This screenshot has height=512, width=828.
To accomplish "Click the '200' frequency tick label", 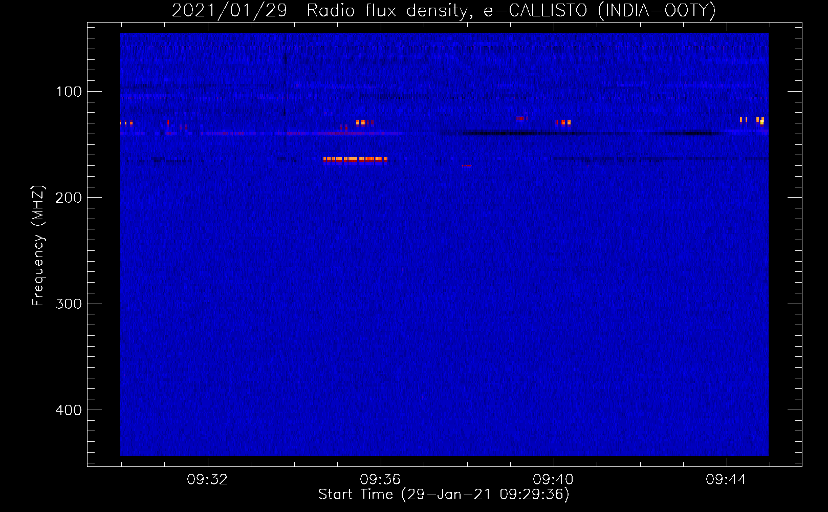I will click(x=69, y=198).
